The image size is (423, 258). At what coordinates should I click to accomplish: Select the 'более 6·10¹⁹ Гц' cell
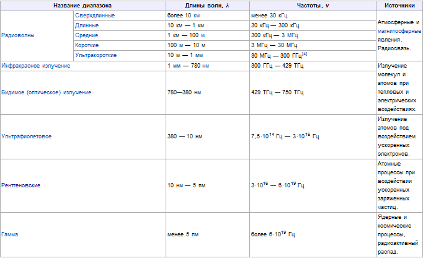tap(313, 234)
